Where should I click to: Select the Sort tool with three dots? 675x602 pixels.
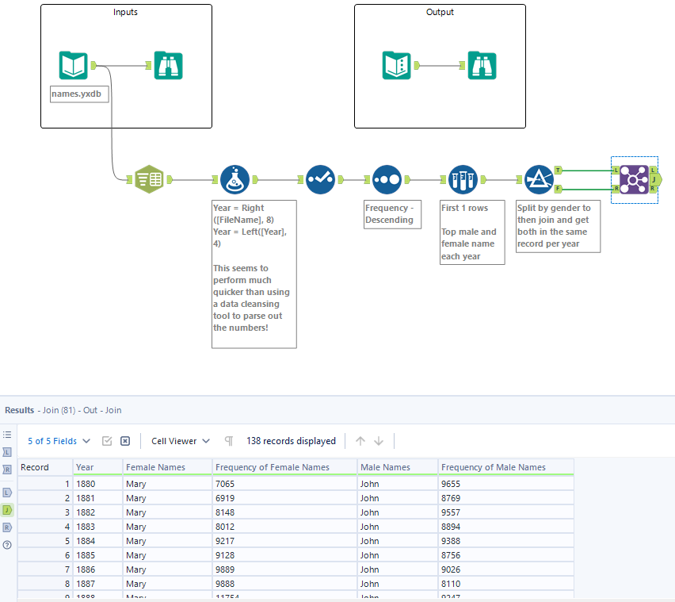click(387, 179)
